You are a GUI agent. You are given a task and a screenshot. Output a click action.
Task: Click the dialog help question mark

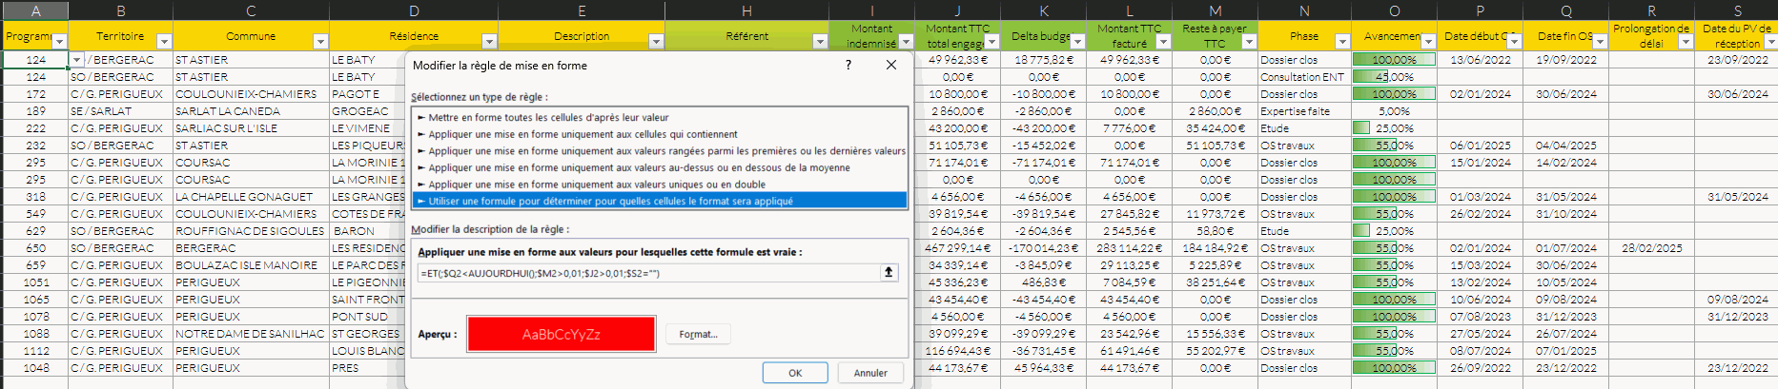click(848, 65)
